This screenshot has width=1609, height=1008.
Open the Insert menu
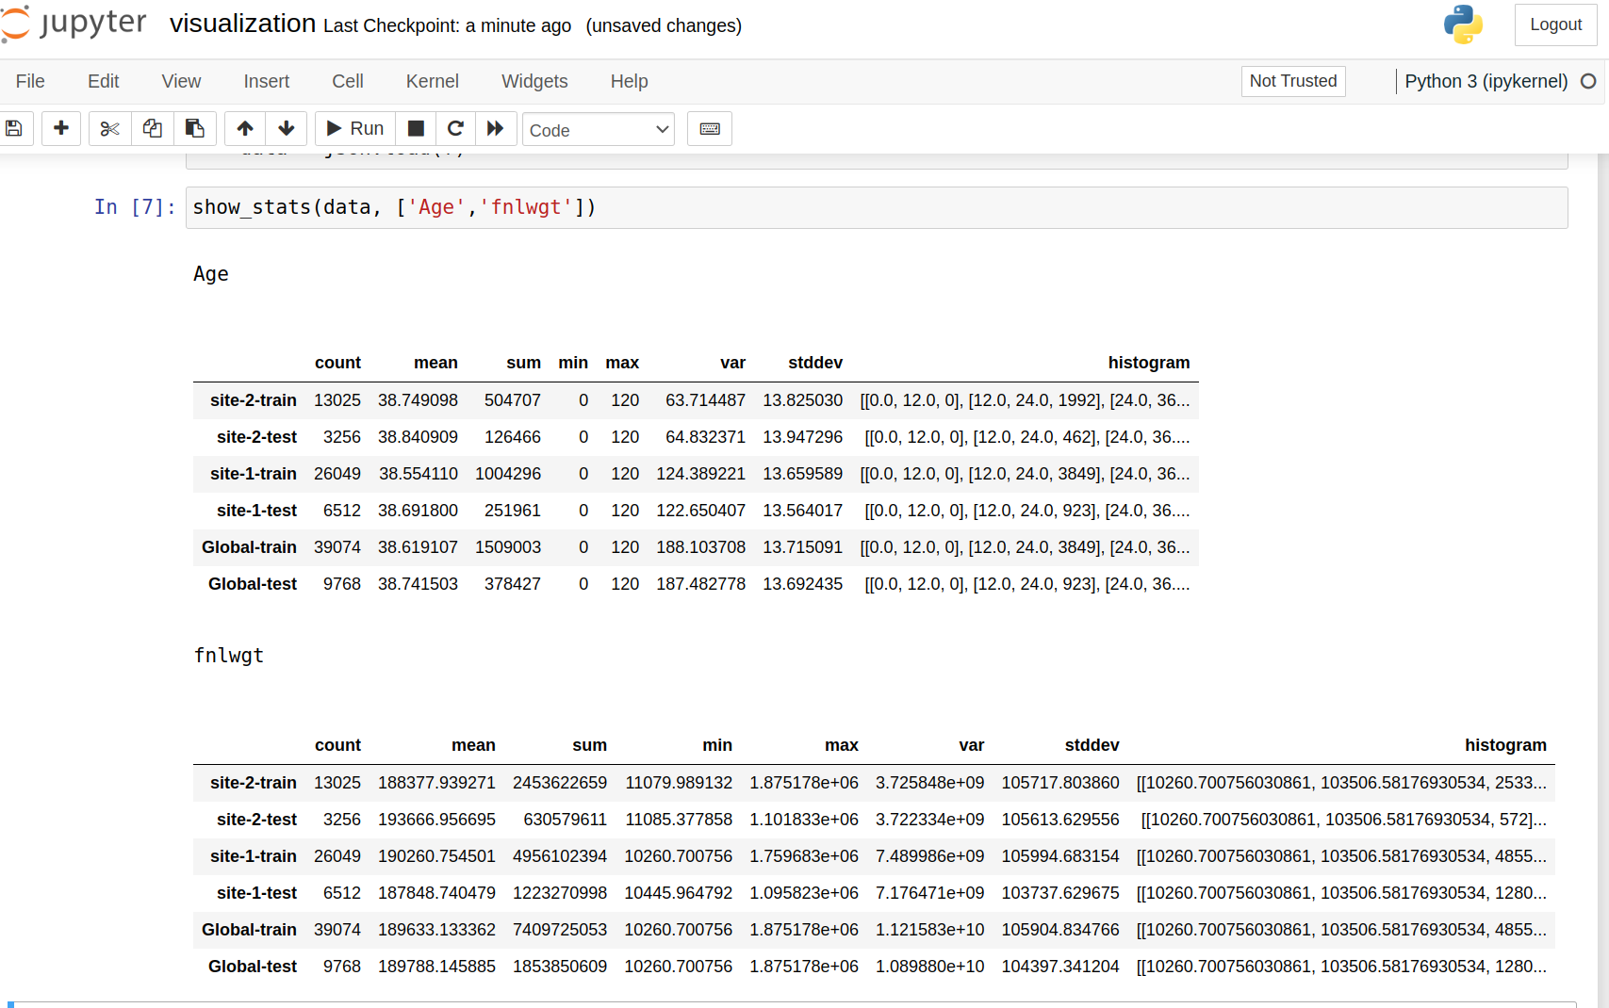click(267, 81)
